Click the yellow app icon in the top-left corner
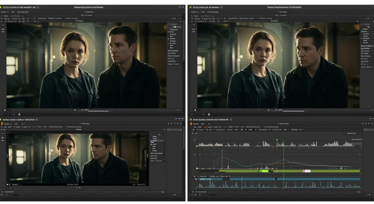374x204 pixels. click(2, 7)
